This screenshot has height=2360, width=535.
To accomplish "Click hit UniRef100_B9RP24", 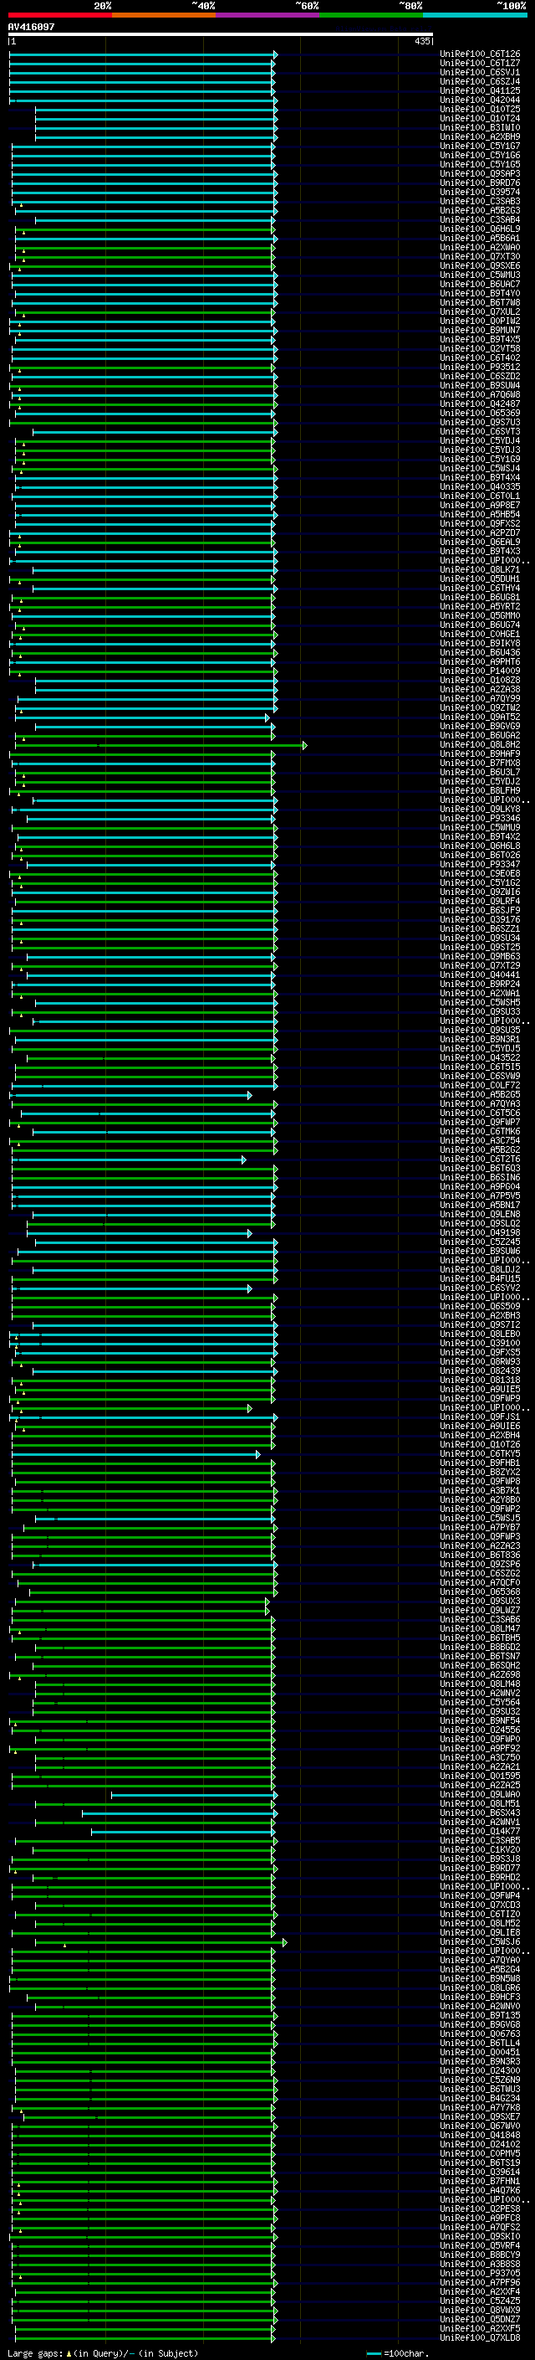I will click(x=480, y=984).
